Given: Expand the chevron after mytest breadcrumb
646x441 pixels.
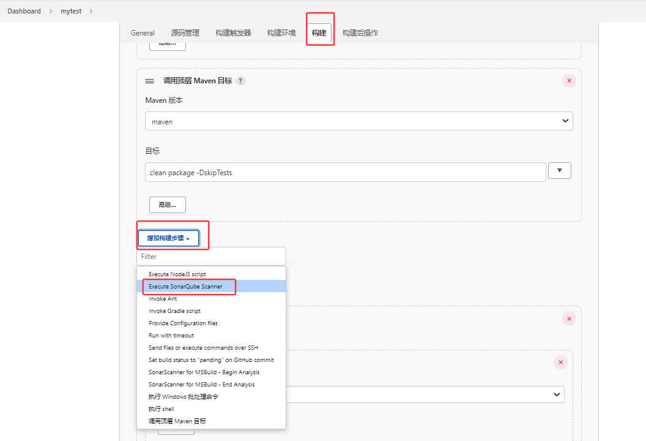Looking at the screenshot, I should point(91,11).
